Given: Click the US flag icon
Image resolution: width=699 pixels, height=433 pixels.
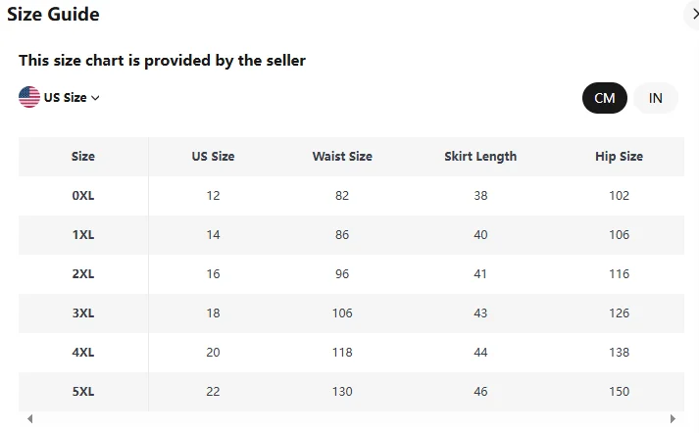Looking at the screenshot, I should [x=29, y=97].
